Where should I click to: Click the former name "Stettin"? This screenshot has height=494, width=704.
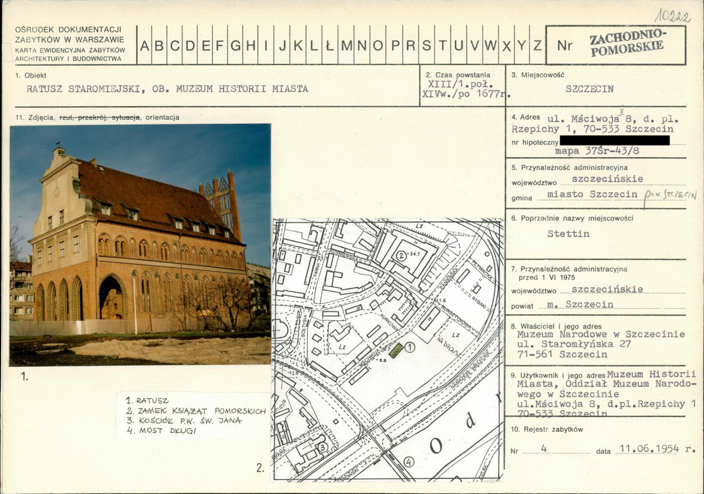pos(568,234)
